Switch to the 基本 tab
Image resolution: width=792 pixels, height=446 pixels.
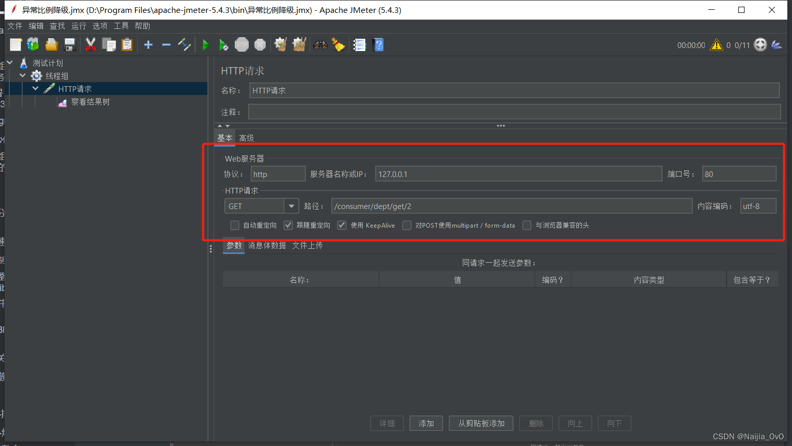click(x=225, y=138)
